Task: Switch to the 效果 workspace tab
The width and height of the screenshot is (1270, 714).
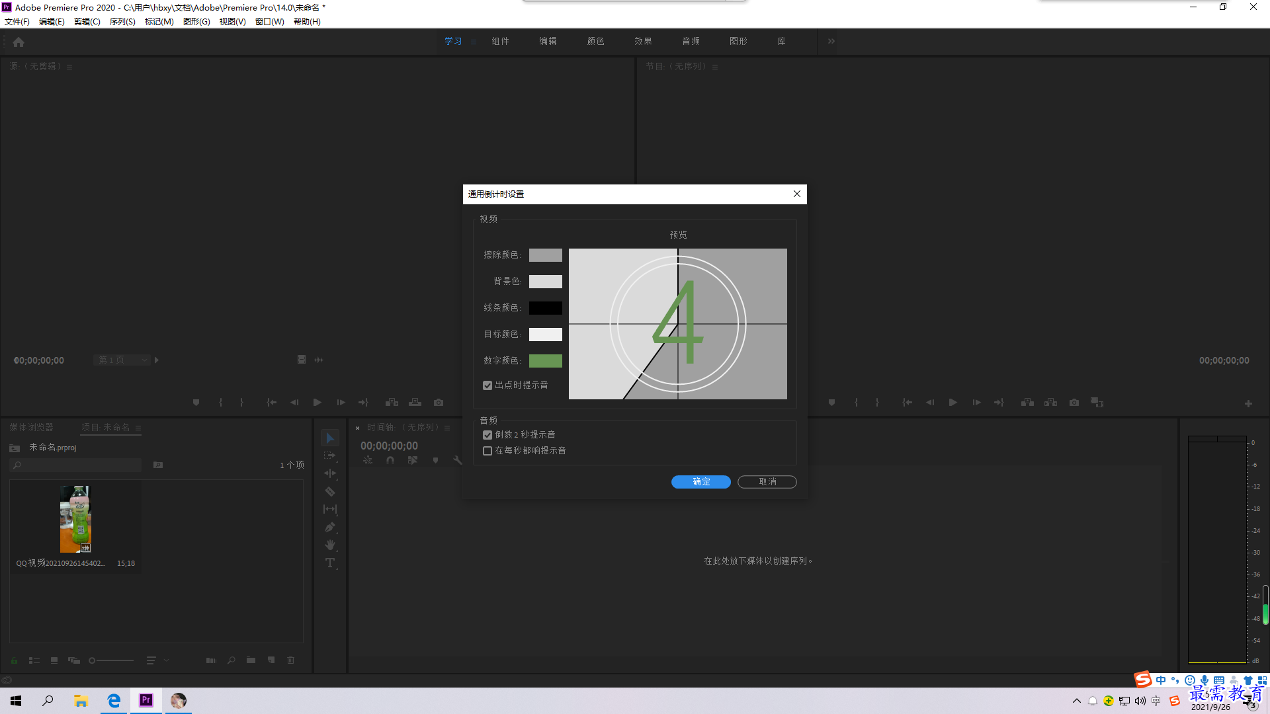Action: point(643,41)
